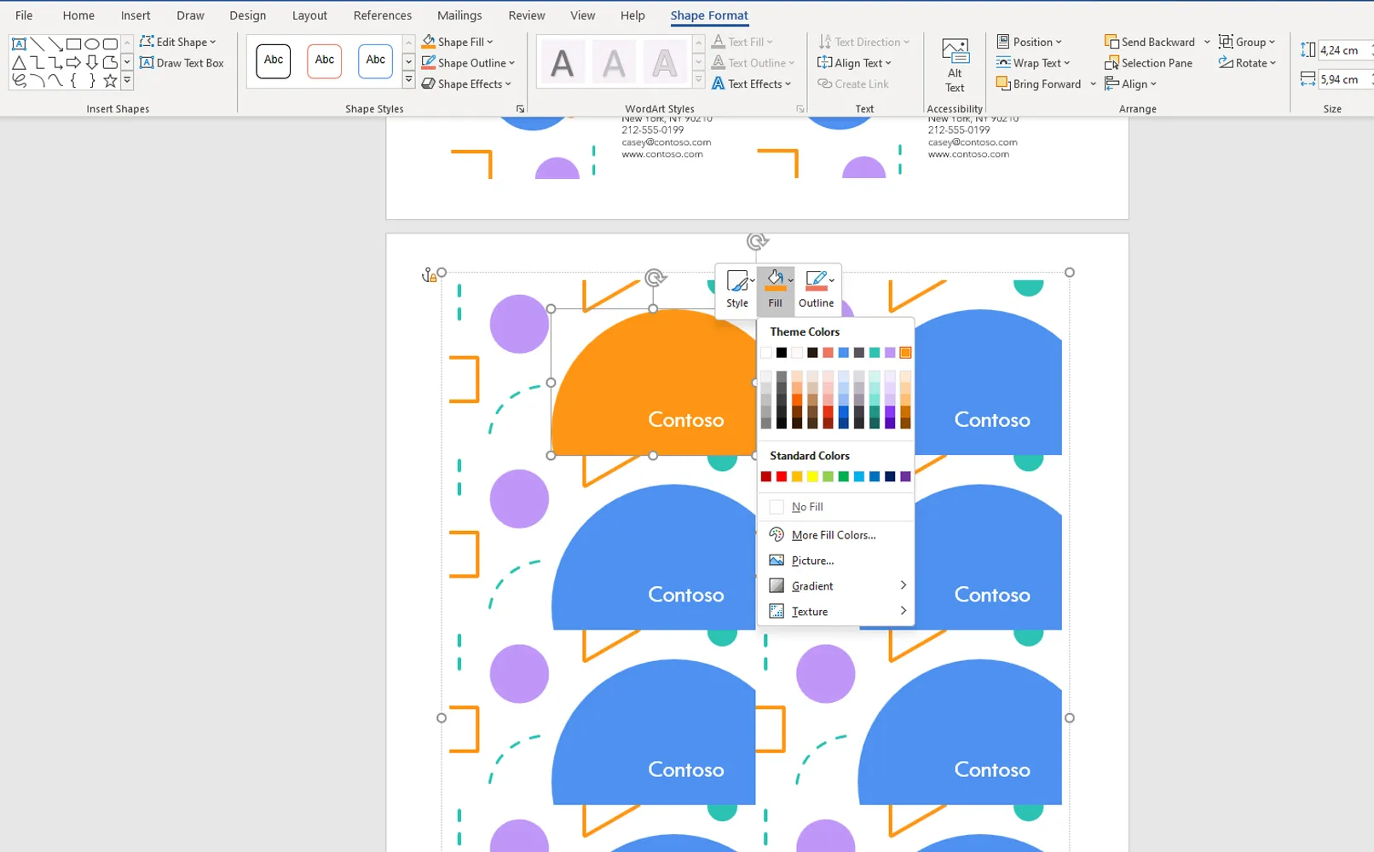The image size is (1374, 852).
Task: Click the shape width field showing 5,94 cm
Action: (x=1342, y=79)
